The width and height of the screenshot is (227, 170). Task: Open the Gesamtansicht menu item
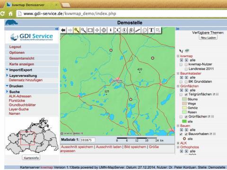(22, 59)
